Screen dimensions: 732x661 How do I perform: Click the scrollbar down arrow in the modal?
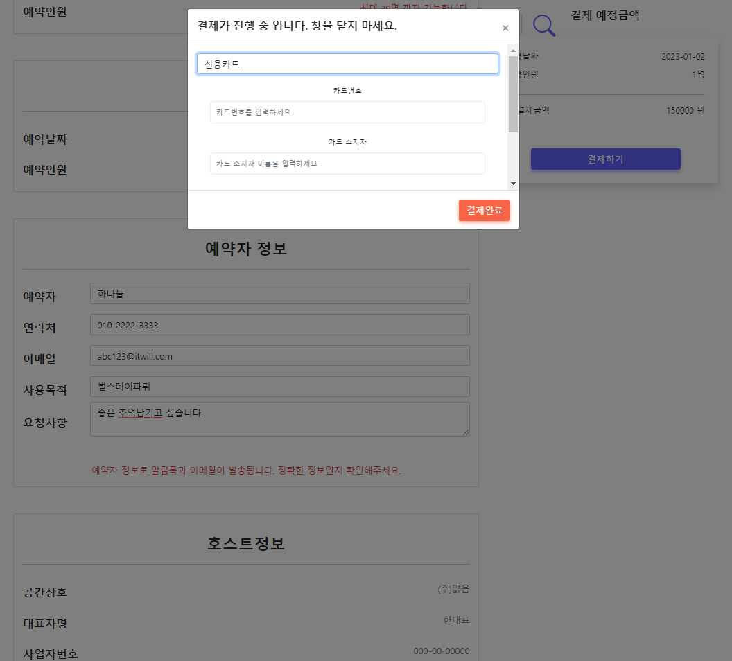(512, 183)
